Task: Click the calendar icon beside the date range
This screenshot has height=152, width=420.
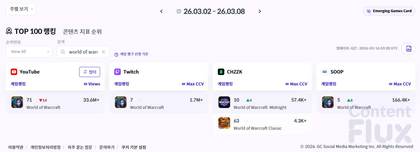Action: [x=179, y=11]
